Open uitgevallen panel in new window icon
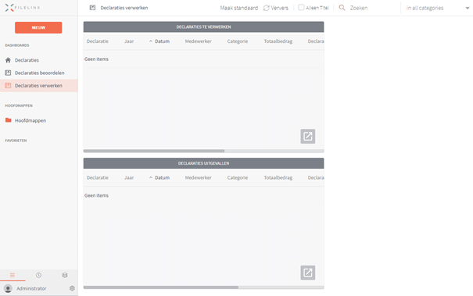 pyautogui.click(x=308, y=273)
